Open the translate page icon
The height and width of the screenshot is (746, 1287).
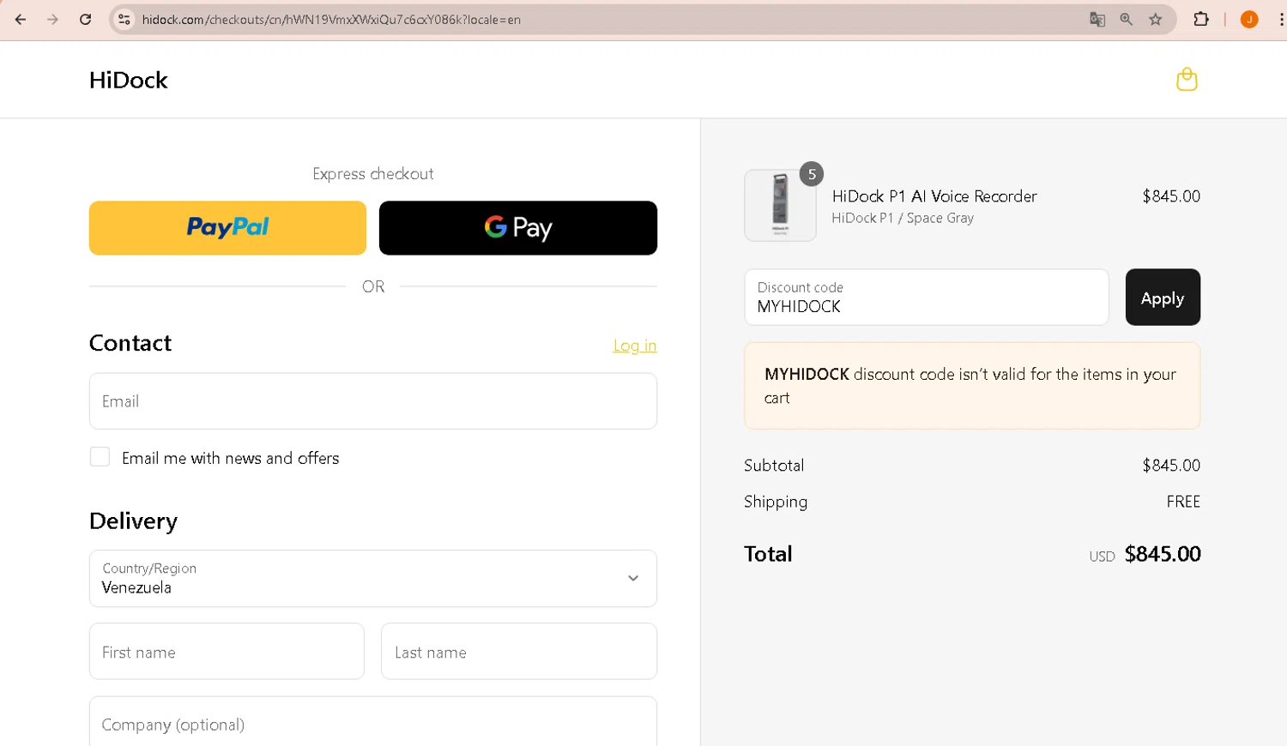click(1097, 19)
